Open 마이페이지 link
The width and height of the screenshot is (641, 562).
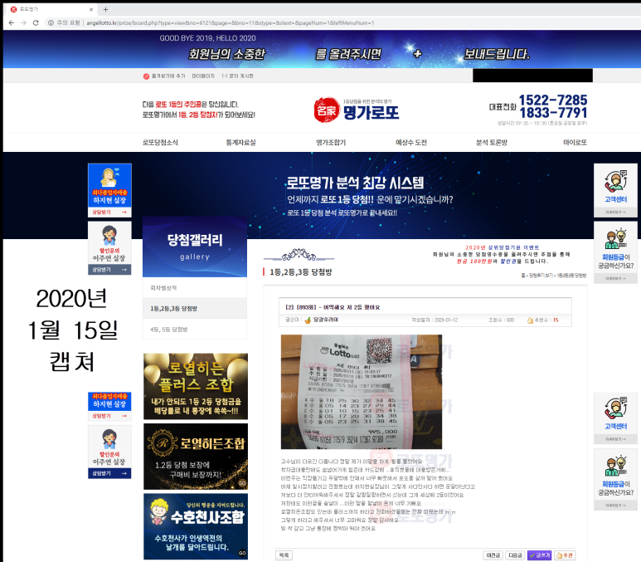(x=203, y=76)
